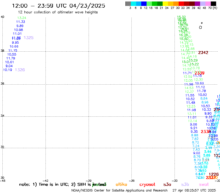This screenshot has width=220, height=193.
Task: Click the wave height value '10.92'
Action: tap(202, 95)
